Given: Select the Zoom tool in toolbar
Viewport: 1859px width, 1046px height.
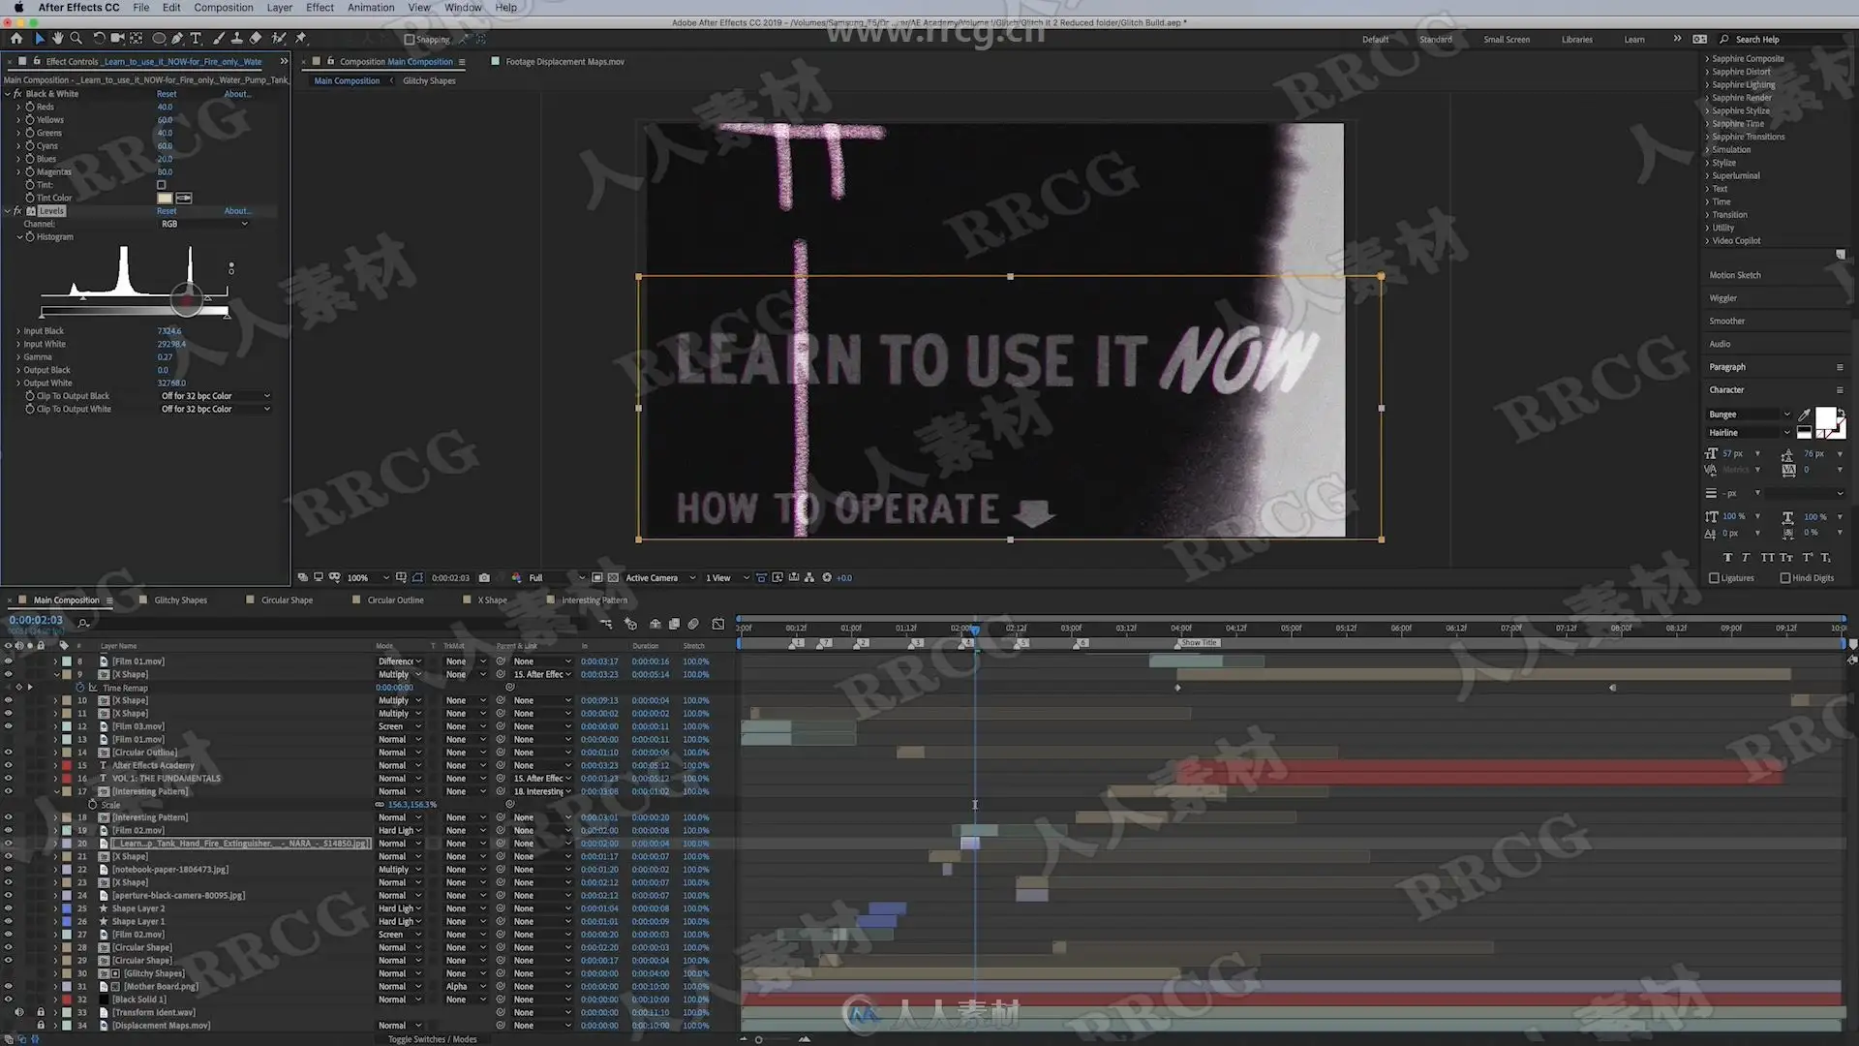Looking at the screenshot, I should click(x=76, y=39).
